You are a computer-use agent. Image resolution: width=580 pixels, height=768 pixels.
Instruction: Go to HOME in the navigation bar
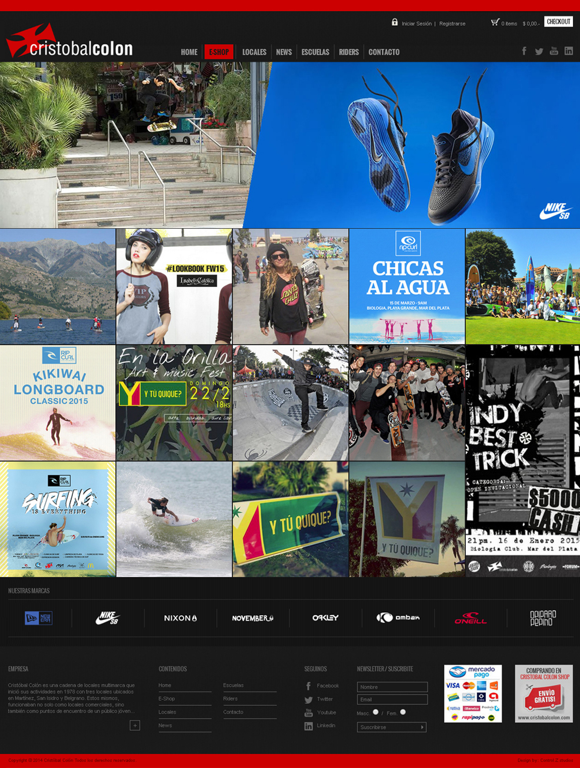tap(189, 52)
